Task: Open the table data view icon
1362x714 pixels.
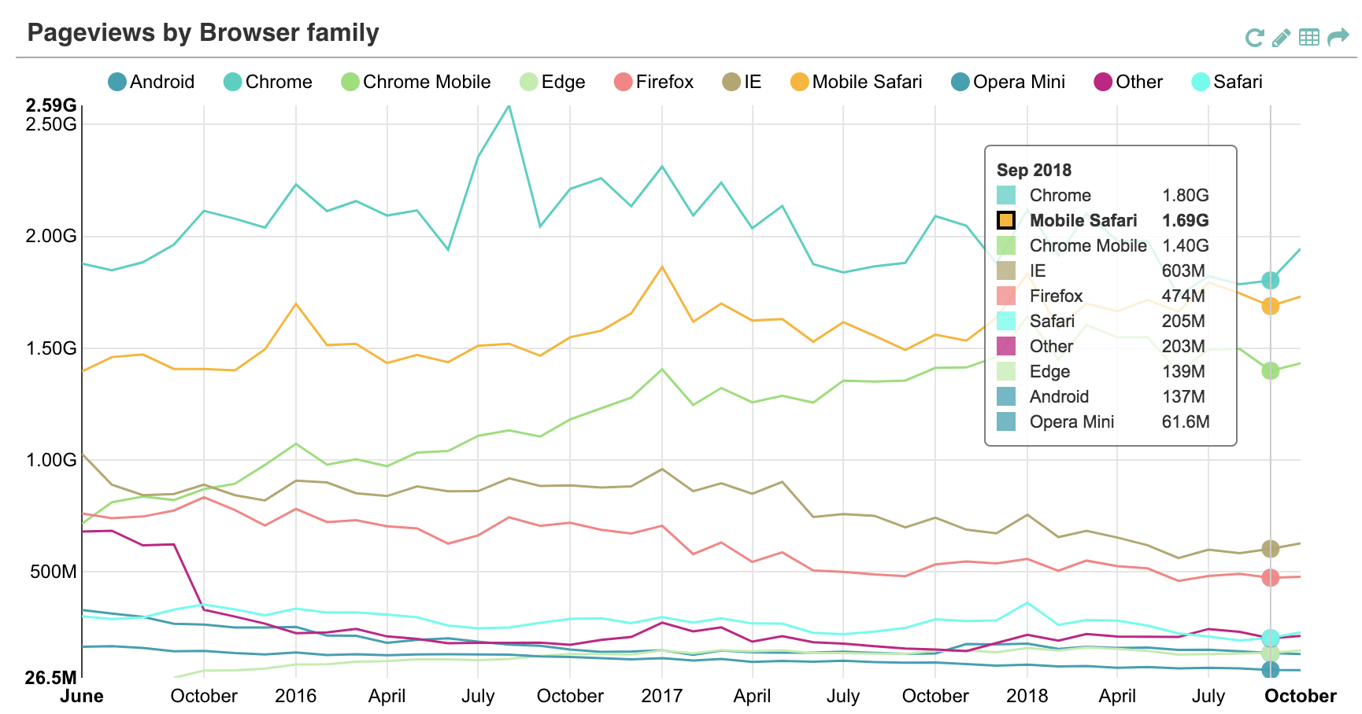Action: (1308, 37)
